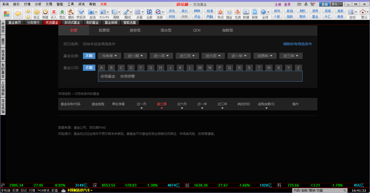Open the 热点 flame icon
370x193 pixels.
(x=220, y=13)
